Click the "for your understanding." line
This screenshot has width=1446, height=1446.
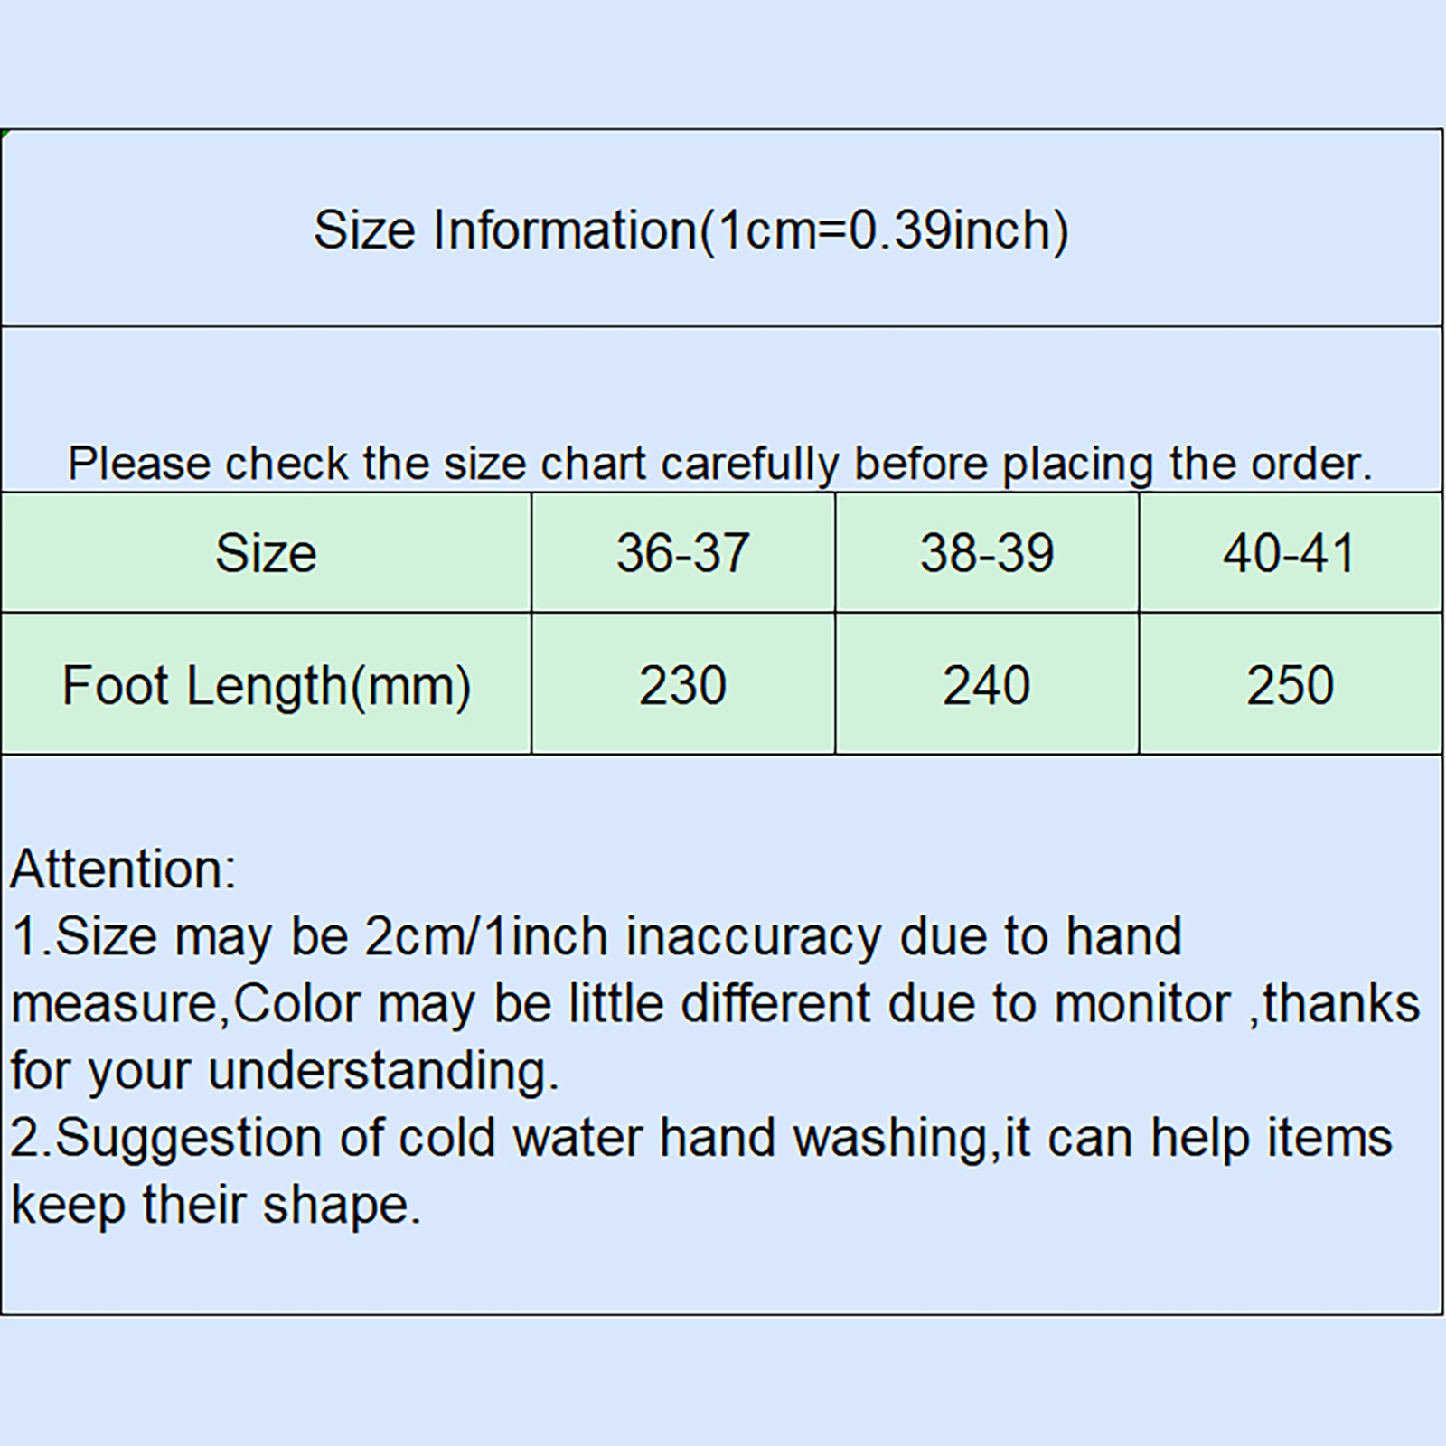[285, 1072]
